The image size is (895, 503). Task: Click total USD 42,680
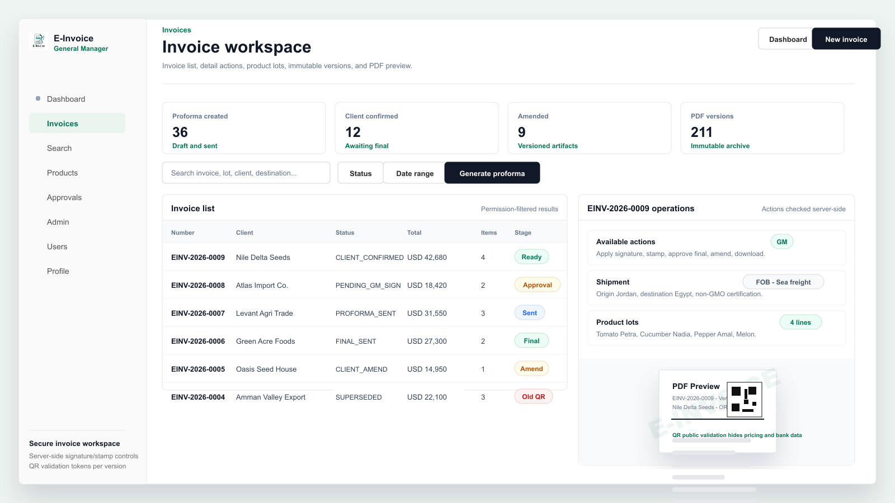(x=427, y=258)
